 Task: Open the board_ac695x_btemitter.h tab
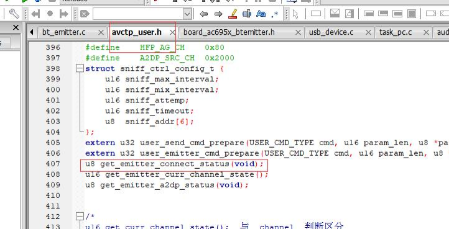[229, 32]
